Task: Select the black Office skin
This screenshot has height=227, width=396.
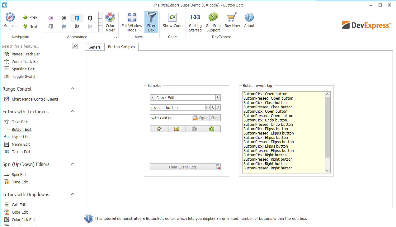Action: (x=90, y=18)
